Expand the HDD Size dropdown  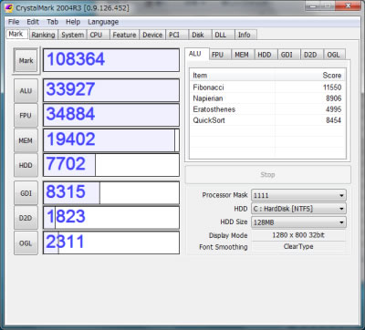(298, 222)
